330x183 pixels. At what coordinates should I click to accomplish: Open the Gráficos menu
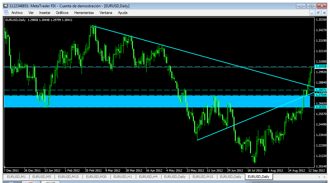coord(62,13)
